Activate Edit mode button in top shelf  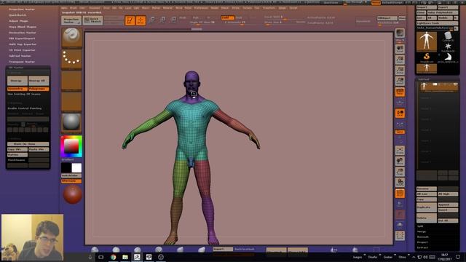tap(130, 20)
